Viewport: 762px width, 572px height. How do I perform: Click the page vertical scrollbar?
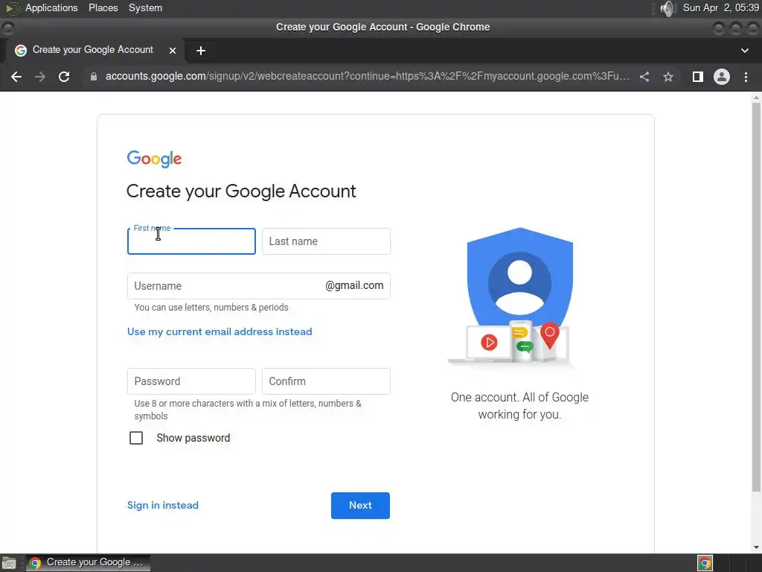tap(756, 296)
